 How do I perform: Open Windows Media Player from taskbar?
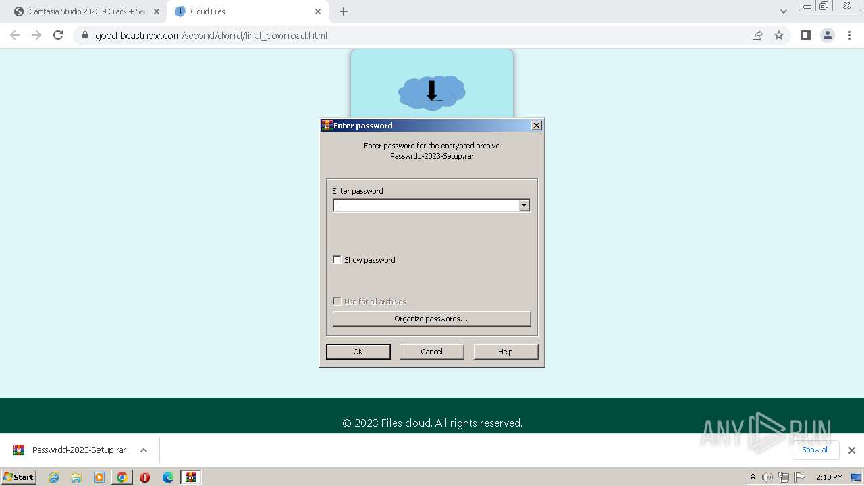click(x=99, y=477)
